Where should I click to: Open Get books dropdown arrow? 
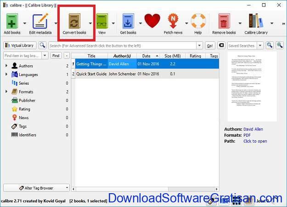141,23
